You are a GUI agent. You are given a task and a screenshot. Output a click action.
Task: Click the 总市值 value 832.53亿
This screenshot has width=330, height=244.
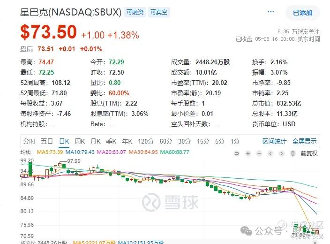tap(289, 103)
